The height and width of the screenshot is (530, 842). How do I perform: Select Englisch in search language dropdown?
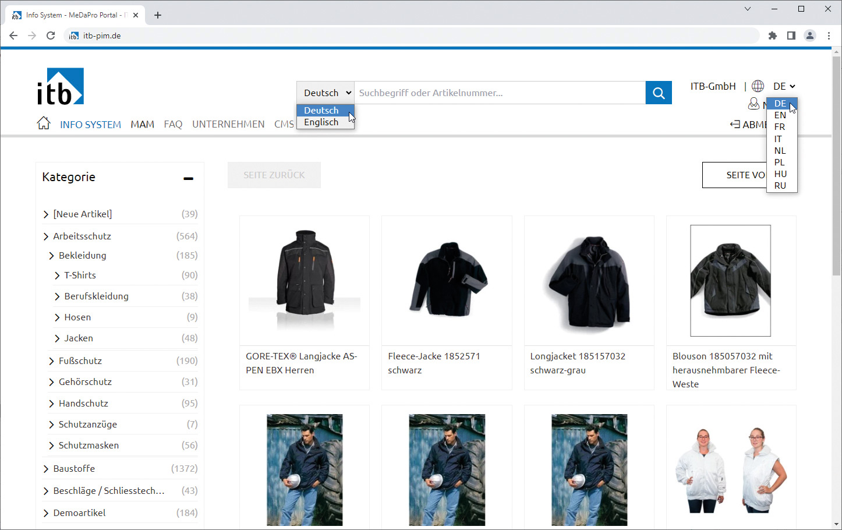coord(321,122)
